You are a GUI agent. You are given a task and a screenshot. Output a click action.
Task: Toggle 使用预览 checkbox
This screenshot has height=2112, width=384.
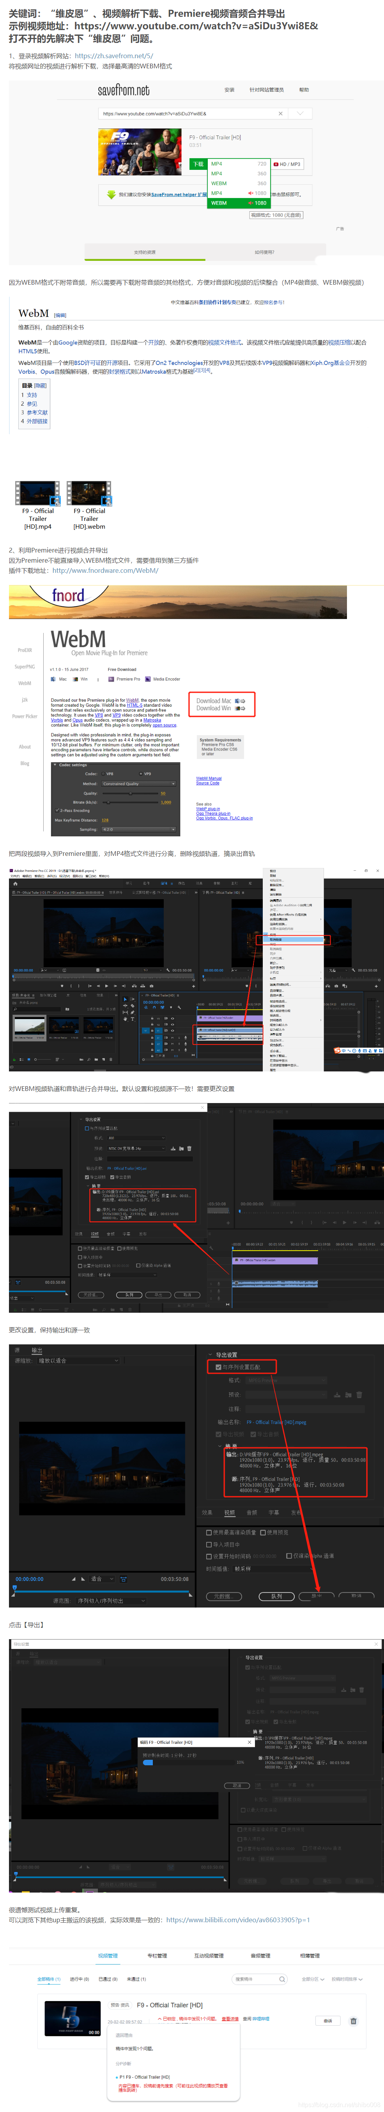coord(263,1532)
